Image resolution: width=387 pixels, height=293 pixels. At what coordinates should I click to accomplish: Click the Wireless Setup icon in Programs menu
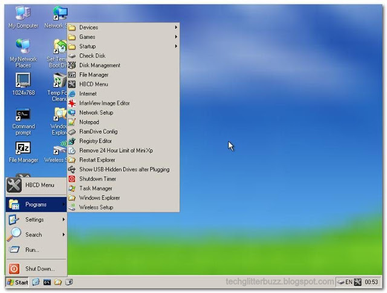(72, 207)
